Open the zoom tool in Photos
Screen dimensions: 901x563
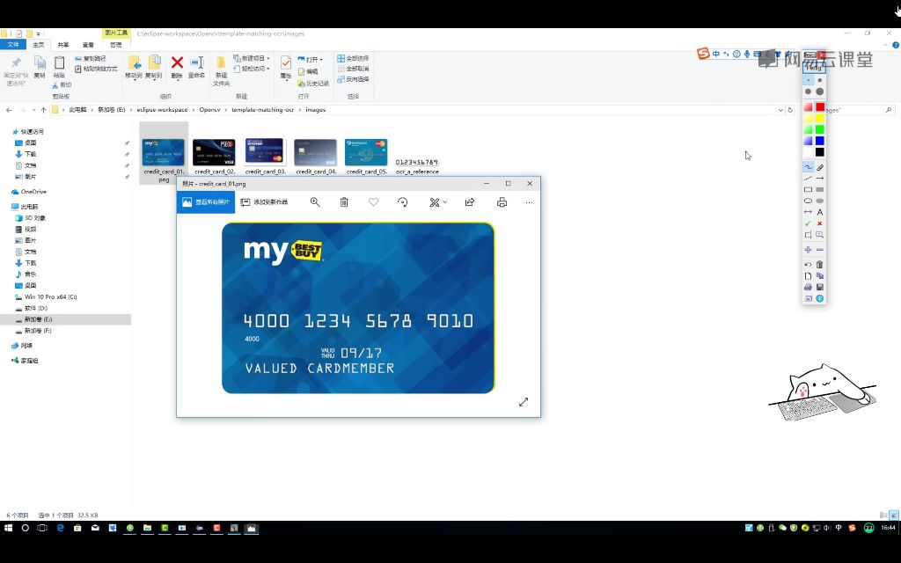click(315, 201)
